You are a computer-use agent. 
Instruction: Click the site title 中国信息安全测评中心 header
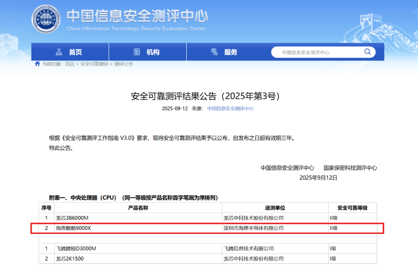pyautogui.click(x=137, y=16)
